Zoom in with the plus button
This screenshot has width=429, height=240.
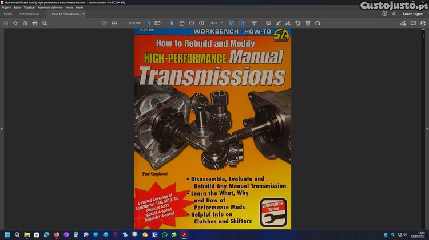[201, 23]
